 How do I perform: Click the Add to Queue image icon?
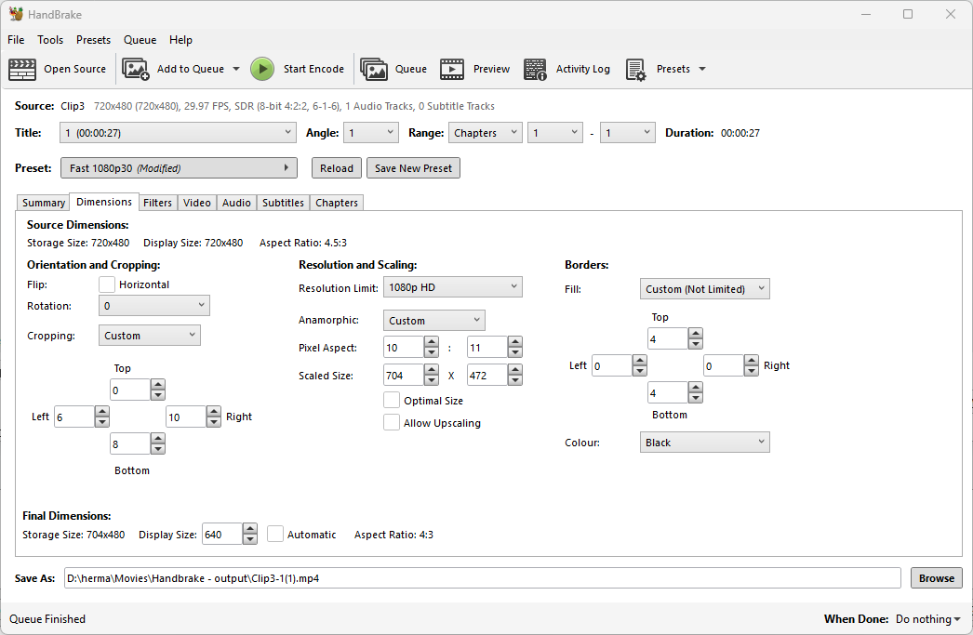pyautogui.click(x=135, y=69)
